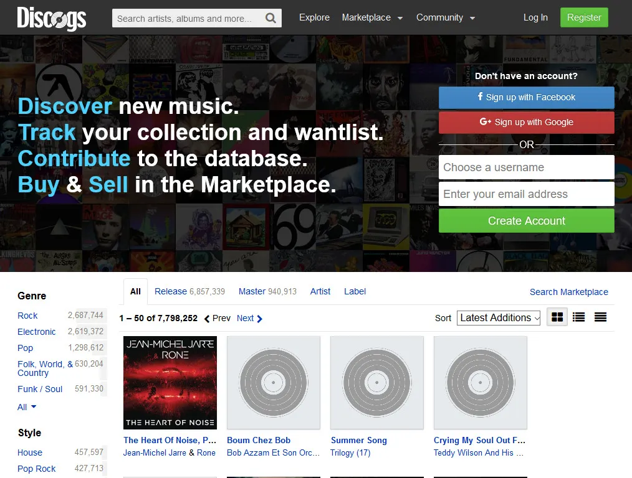
Task: Switch results to compact text view
Action: pyautogui.click(x=600, y=317)
